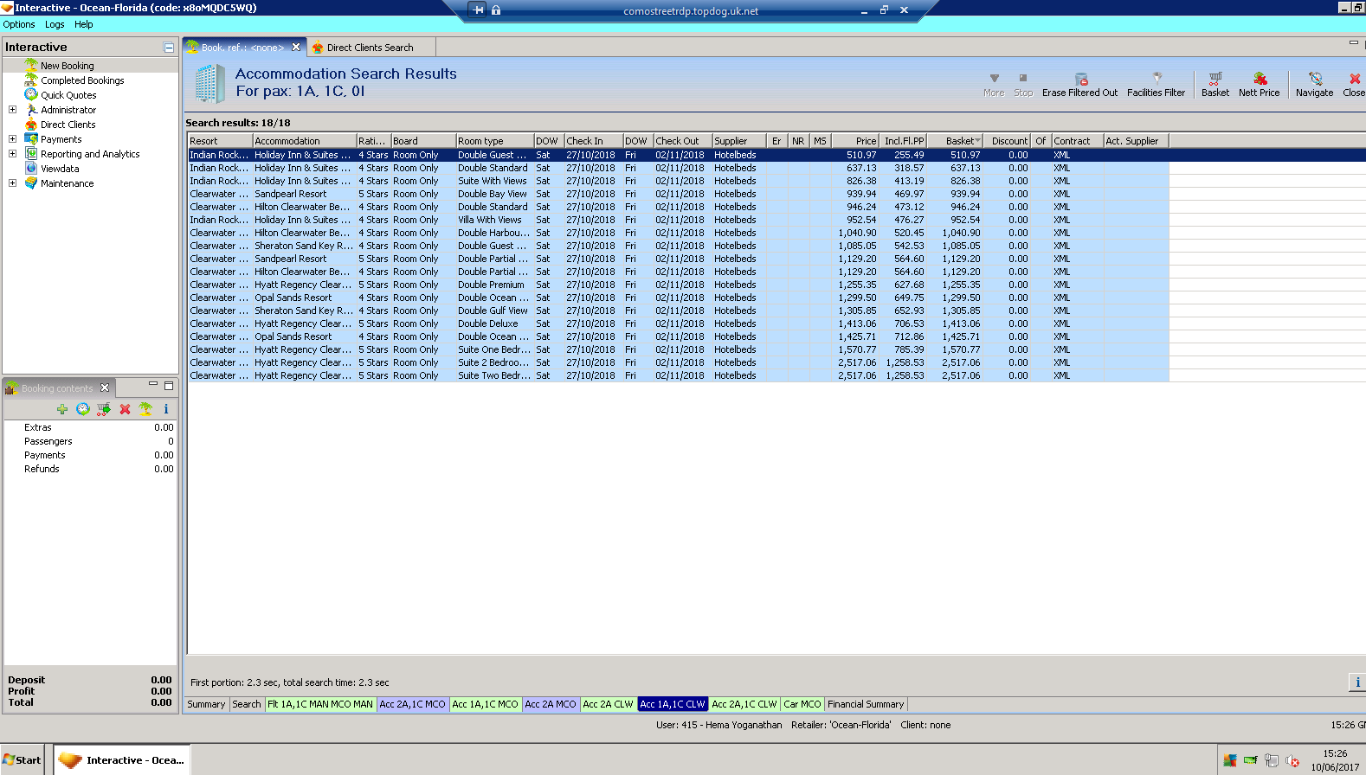Open the Basket from the toolbar

(1215, 79)
